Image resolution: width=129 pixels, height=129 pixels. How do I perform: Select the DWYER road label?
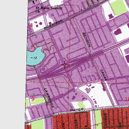pos(77,110)
